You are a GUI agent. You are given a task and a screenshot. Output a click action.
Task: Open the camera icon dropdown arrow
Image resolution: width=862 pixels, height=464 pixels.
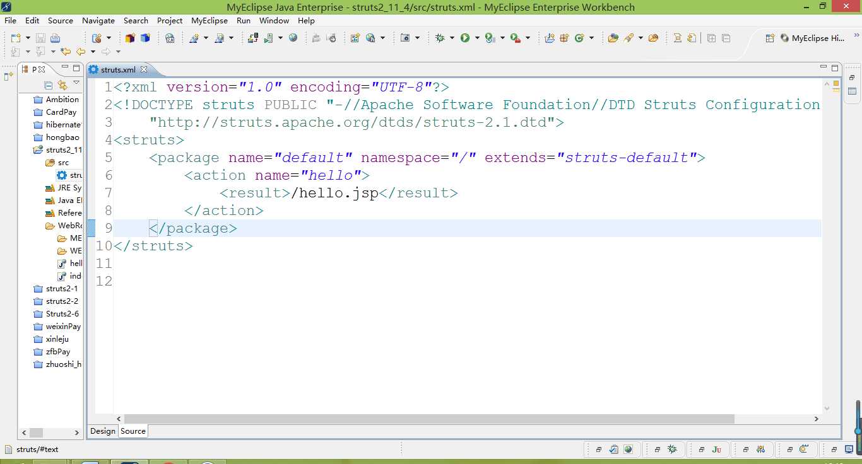pyautogui.click(x=417, y=38)
